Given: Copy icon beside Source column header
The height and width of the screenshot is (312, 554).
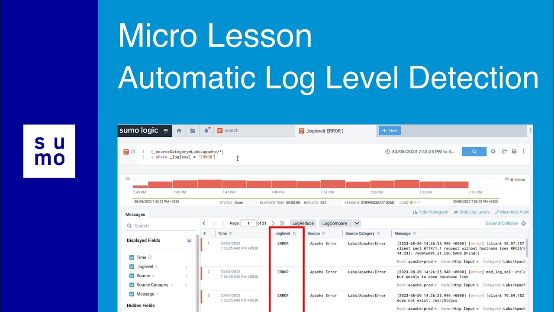Looking at the screenshot, I should tap(324, 234).
